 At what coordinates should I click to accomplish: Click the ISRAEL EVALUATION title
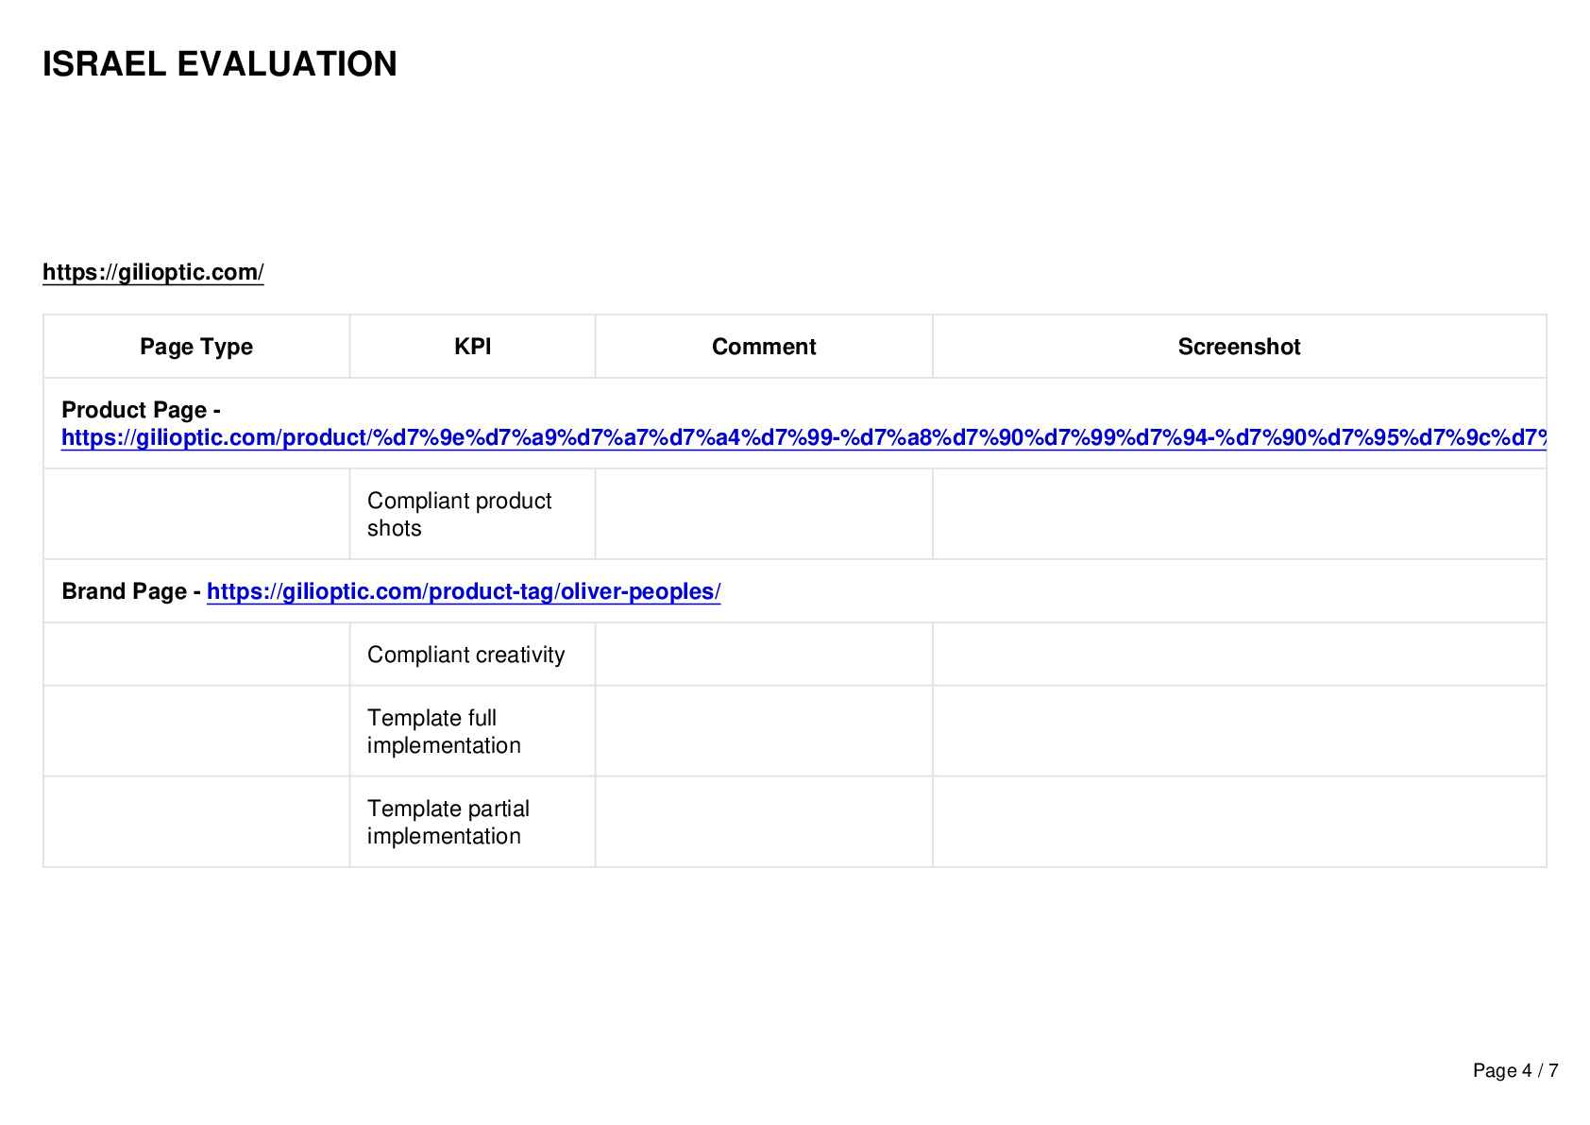pyautogui.click(x=220, y=64)
